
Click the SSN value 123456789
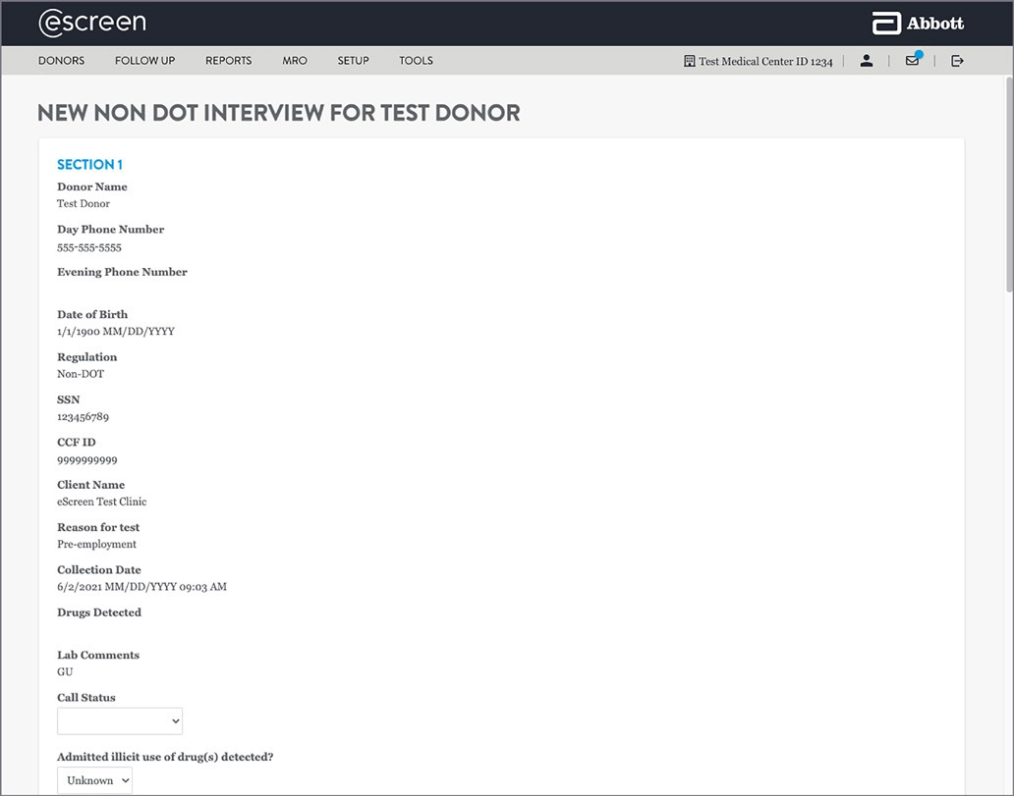click(x=83, y=417)
